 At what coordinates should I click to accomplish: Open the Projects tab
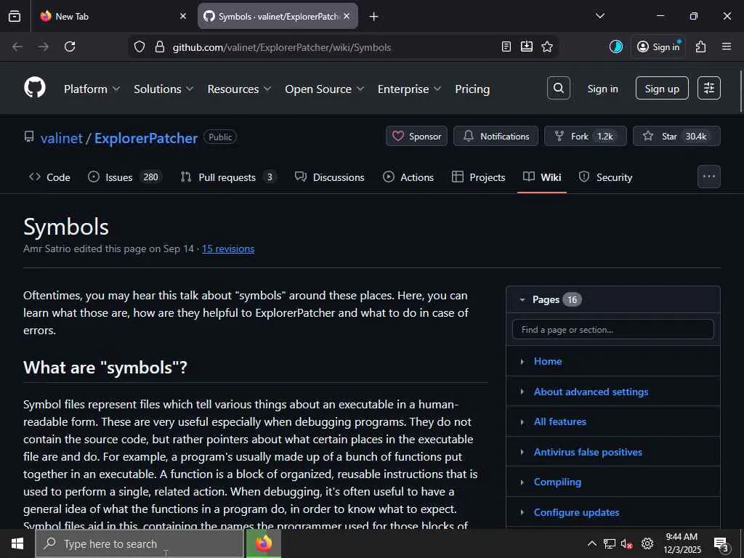[478, 177]
